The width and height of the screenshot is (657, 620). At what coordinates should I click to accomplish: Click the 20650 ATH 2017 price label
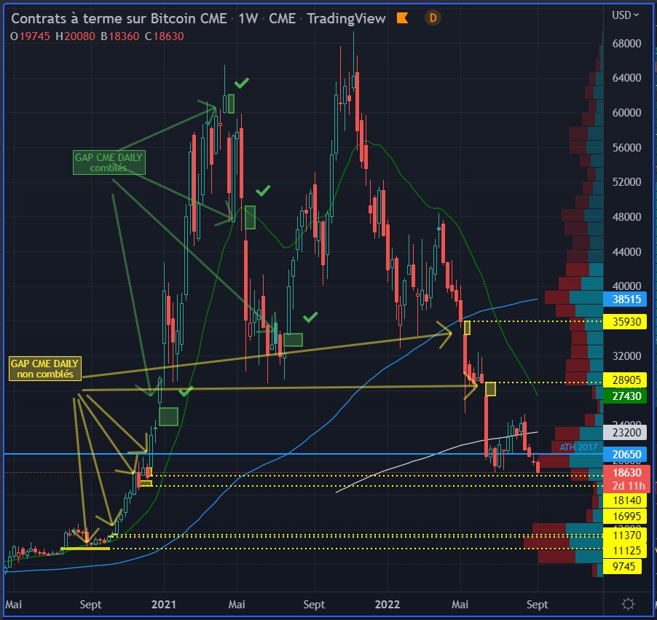click(x=624, y=454)
